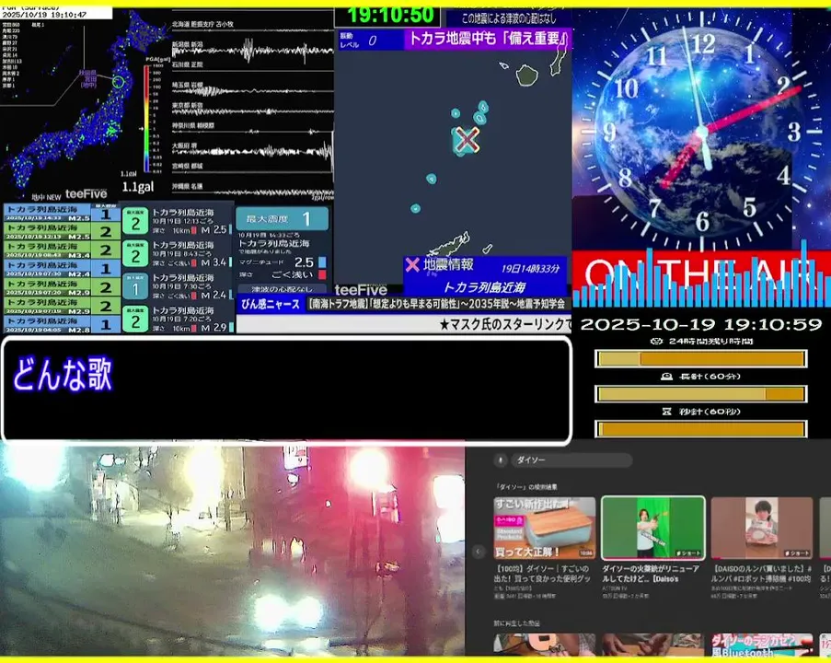This screenshot has width=831, height=663.
Task: Click the 「ダイソー」の検索結果 heading
Action: point(525,487)
